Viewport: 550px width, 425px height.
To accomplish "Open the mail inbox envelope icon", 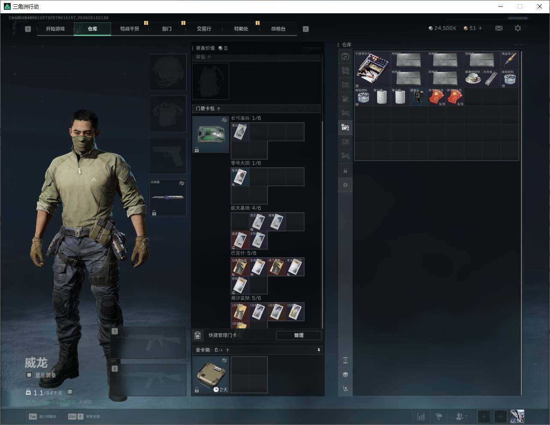I will tap(499, 28).
